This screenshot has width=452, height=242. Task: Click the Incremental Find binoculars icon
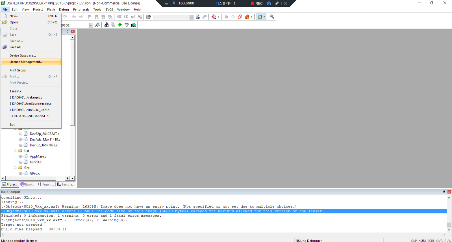pos(205,17)
